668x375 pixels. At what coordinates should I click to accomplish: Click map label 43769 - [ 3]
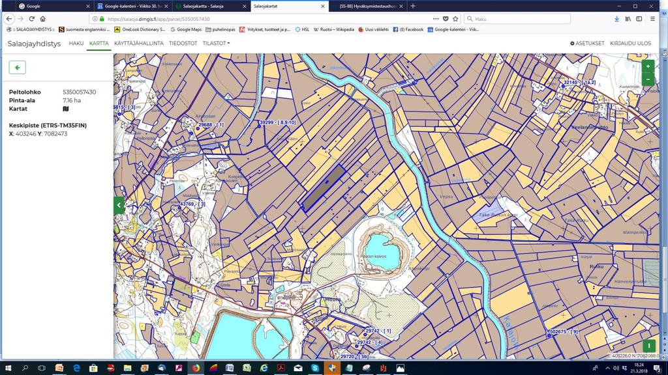pyautogui.click(x=192, y=204)
